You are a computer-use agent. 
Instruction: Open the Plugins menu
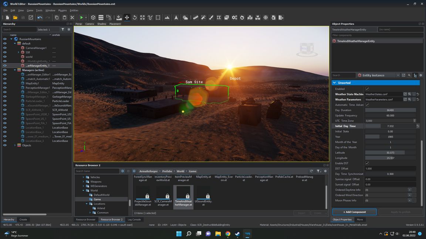point(62,10)
